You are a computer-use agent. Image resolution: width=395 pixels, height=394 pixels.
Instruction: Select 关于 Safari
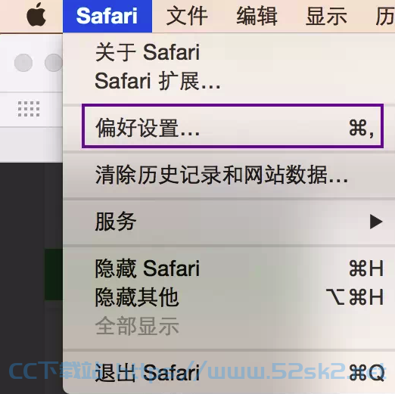tap(229, 52)
